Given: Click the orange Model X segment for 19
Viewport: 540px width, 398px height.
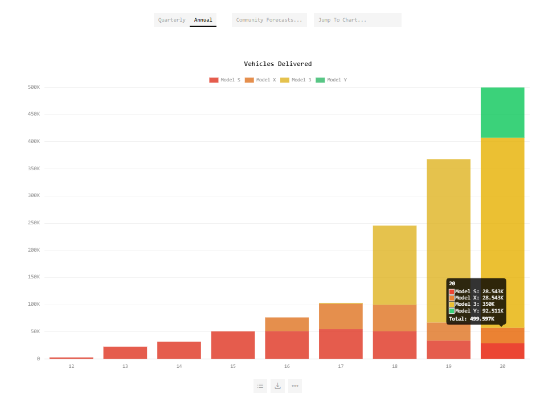Looking at the screenshot, I should tap(448, 332).
